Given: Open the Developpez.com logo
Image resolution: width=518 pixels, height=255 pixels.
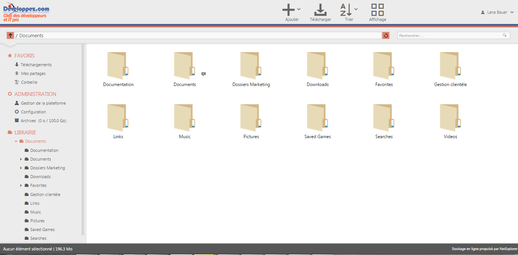Looking at the screenshot, I should click(x=26, y=12).
